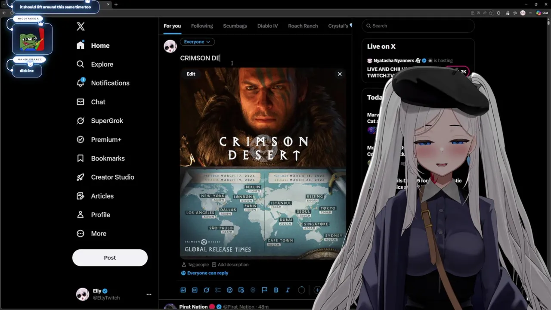Click the composer profile avatar

(x=170, y=46)
